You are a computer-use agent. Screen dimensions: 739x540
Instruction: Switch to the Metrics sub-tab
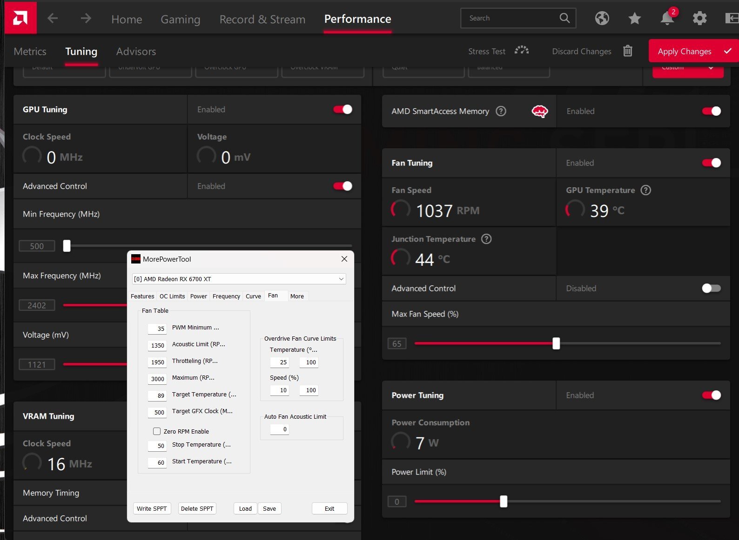30,52
